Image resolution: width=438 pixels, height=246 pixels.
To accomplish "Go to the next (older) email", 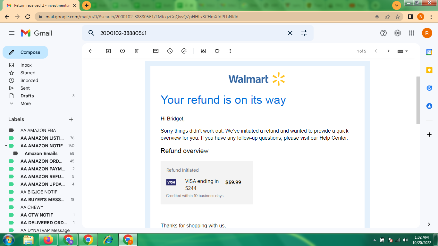I will 388,51.
